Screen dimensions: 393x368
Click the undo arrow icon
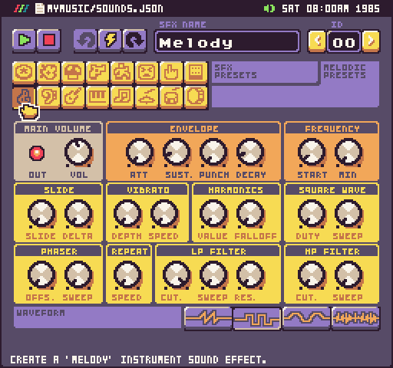click(x=85, y=41)
